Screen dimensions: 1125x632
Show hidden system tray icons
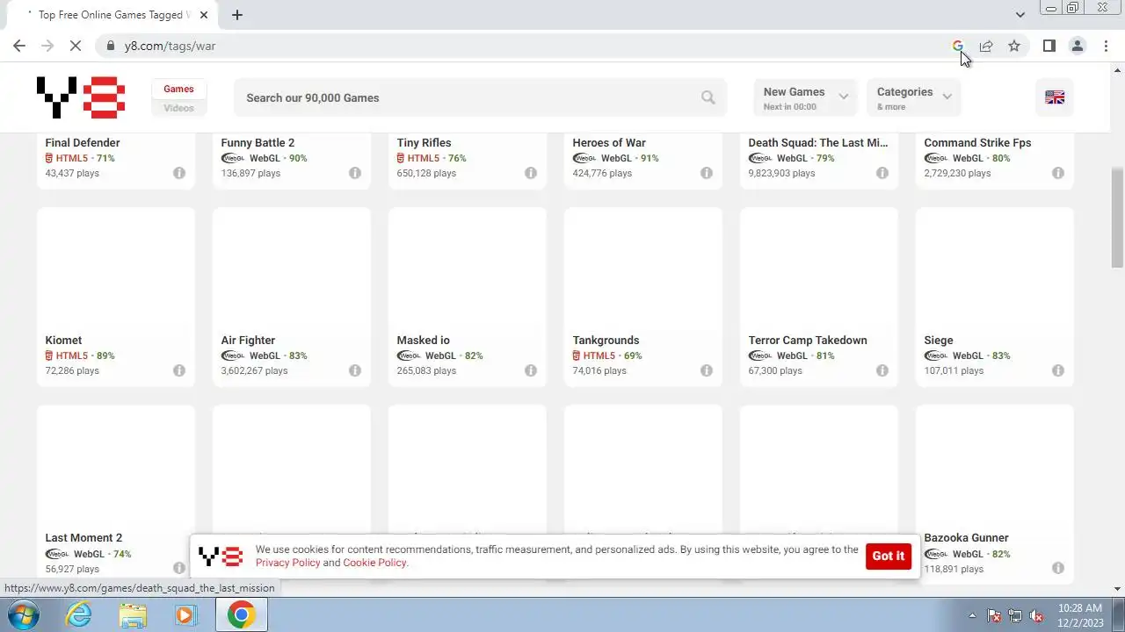point(972,615)
